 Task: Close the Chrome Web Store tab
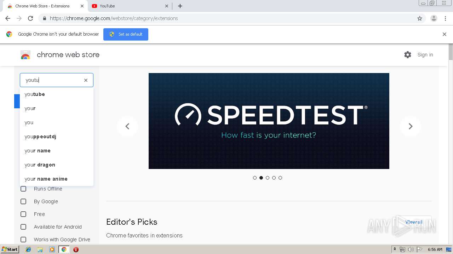[x=82, y=6]
